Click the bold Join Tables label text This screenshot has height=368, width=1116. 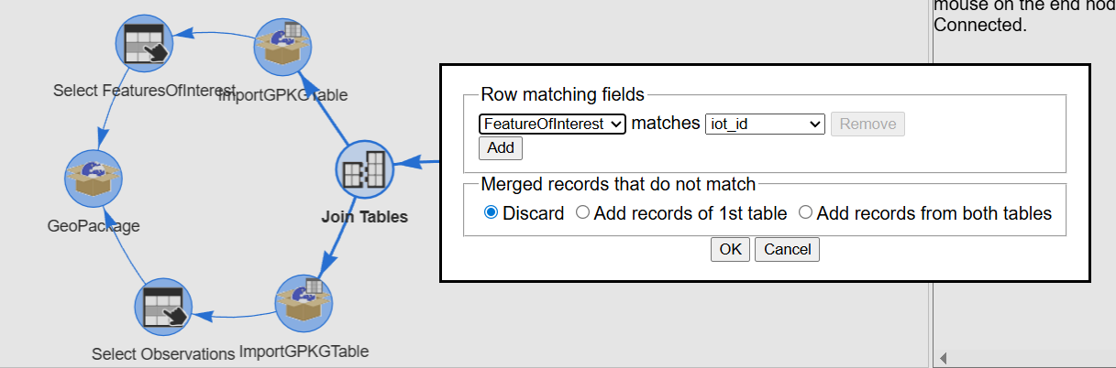click(365, 217)
